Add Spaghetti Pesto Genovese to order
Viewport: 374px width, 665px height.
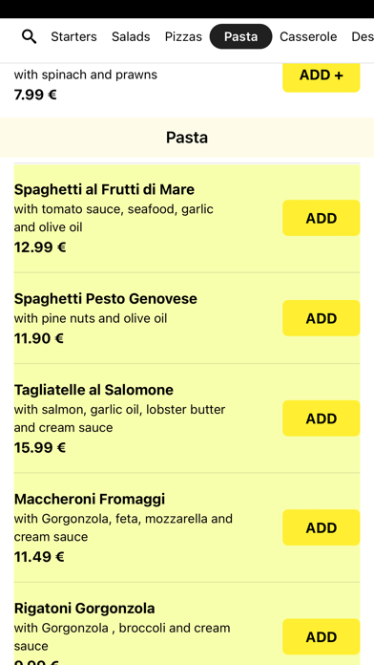[322, 318]
